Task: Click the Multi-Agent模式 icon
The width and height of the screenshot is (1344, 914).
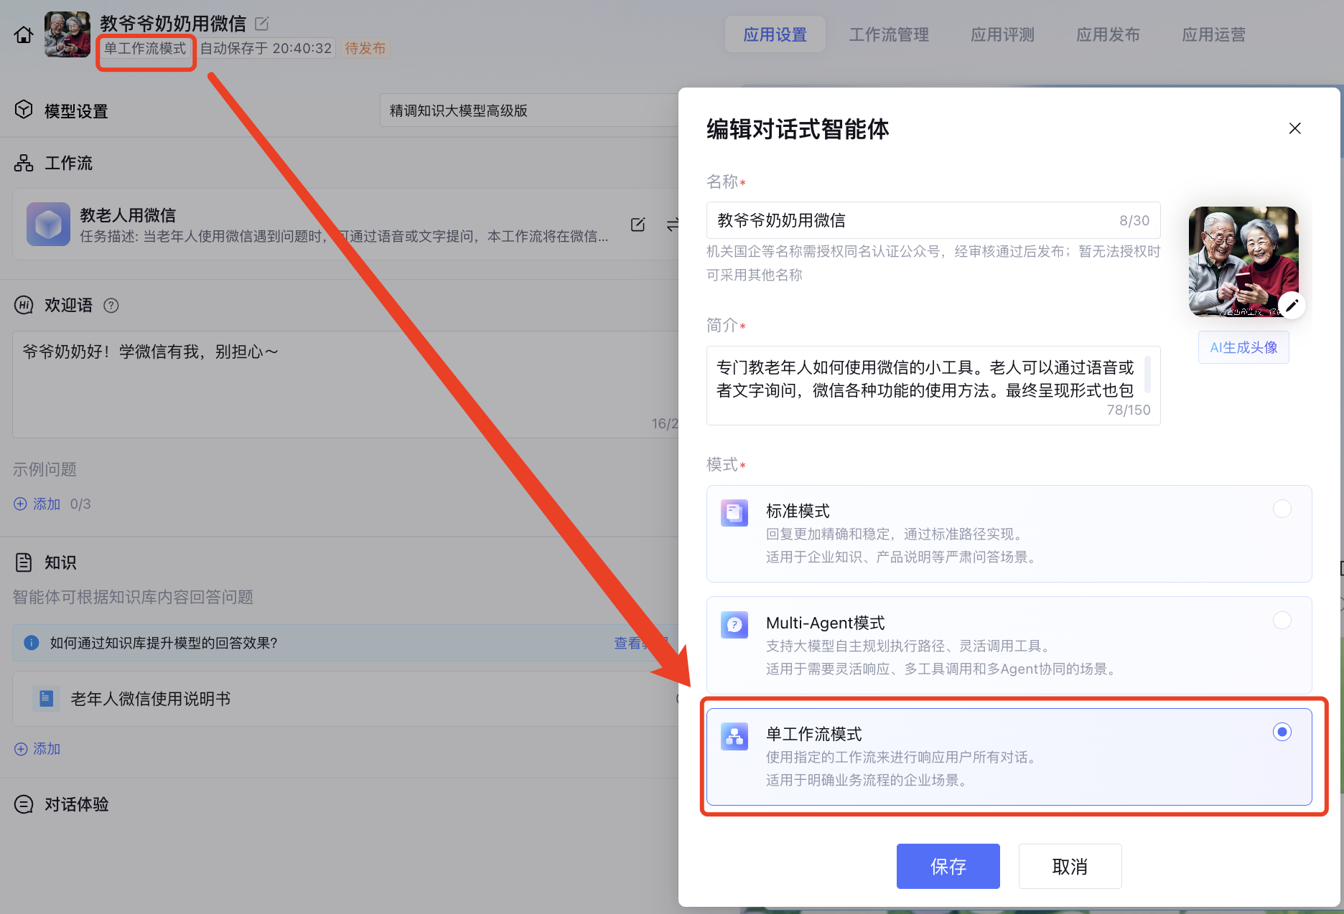Action: pos(734,625)
